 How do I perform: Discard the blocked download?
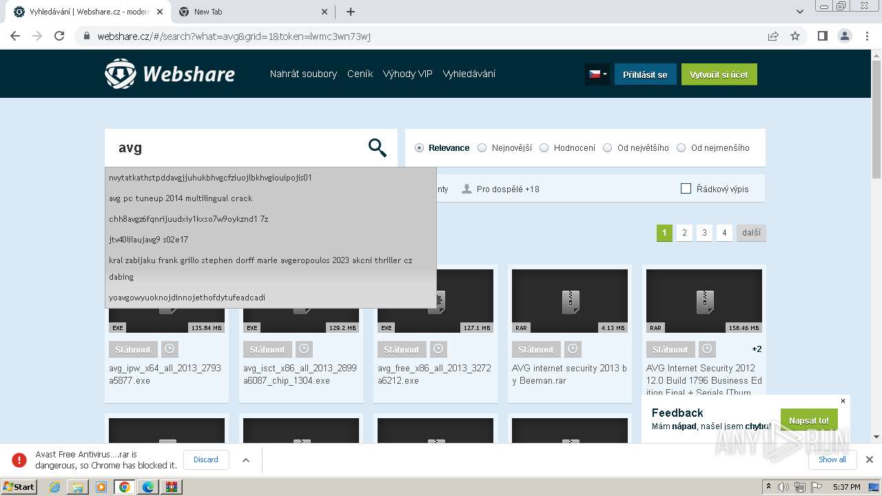click(205, 459)
